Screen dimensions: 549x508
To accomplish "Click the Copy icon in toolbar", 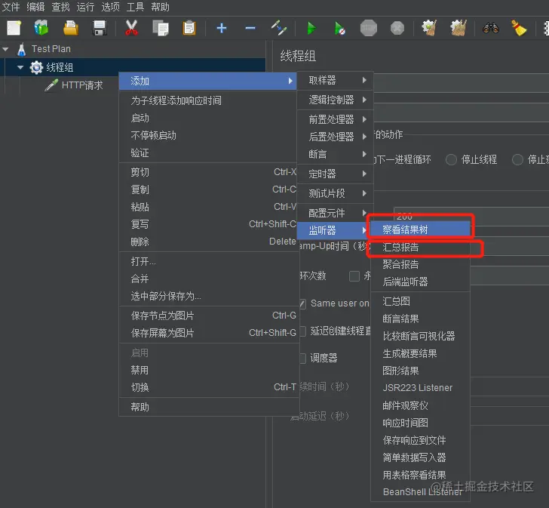I will [x=161, y=28].
